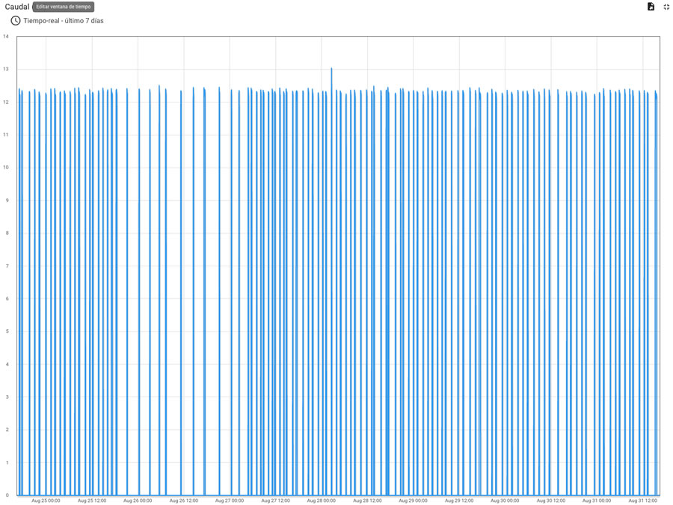Select the "Aug 26 00:00" time axis tick label
The width and height of the screenshot is (673, 505).
click(138, 501)
